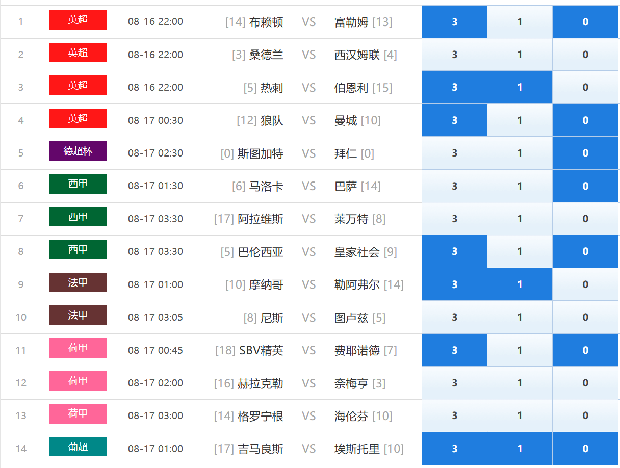This screenshot has height=468, width=620.
Task: Click VS in the 格罗宁根 row
Action: point(309,416)
